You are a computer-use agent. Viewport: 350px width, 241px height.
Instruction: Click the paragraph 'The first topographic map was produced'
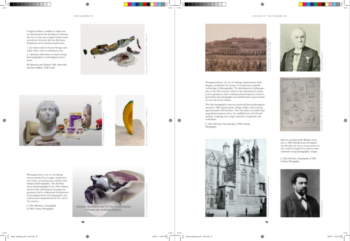click(235, 112)
